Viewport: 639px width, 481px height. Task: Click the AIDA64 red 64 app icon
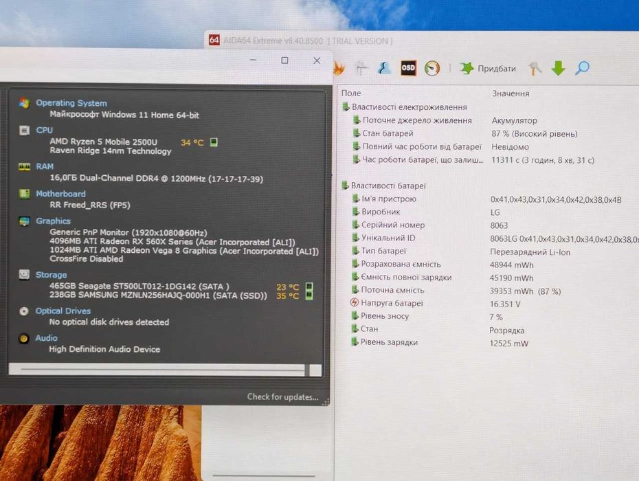214,40
